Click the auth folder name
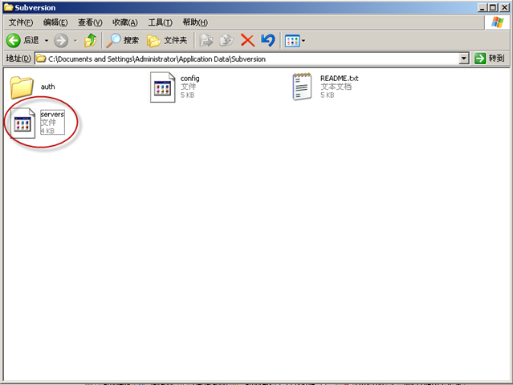This screenshot has width=513, height=385. click(47, 87)
